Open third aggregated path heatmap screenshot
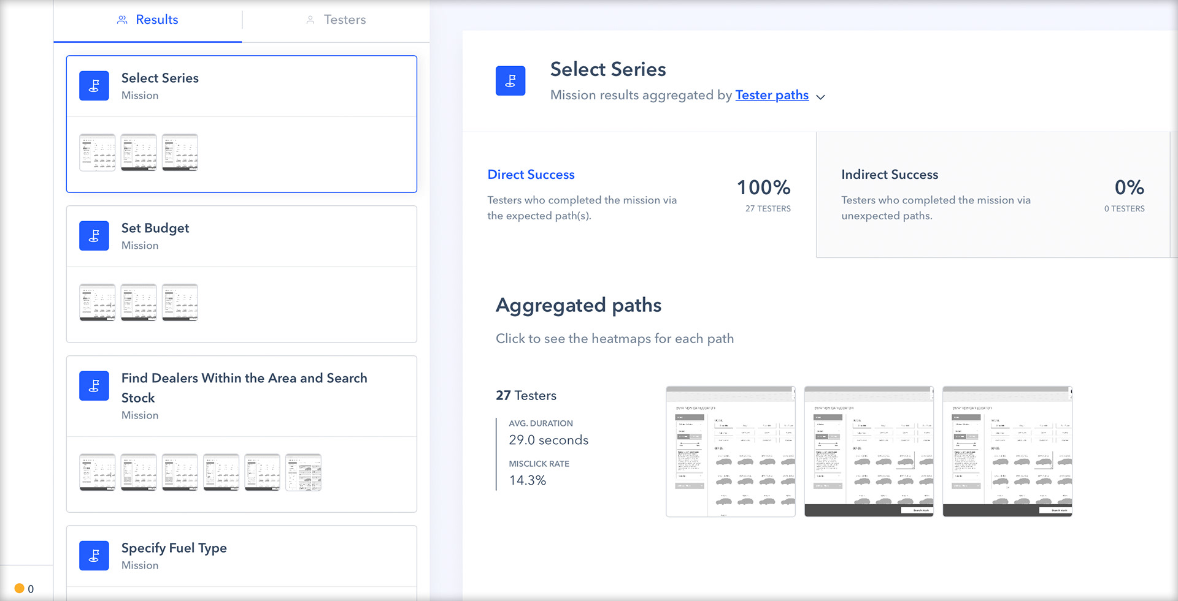 click(1007, 452)
